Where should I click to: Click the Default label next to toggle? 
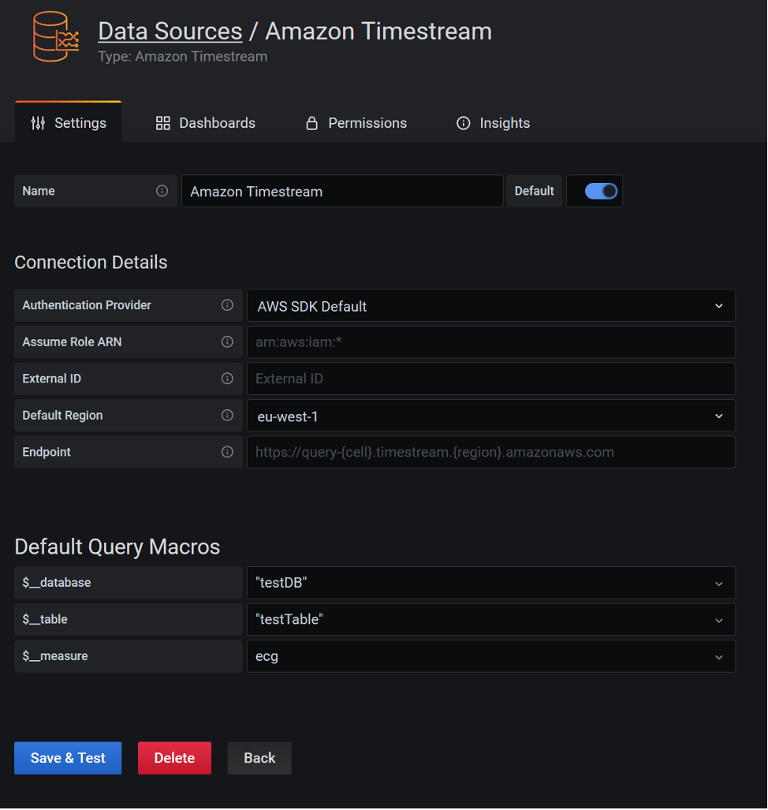(534, 191)
